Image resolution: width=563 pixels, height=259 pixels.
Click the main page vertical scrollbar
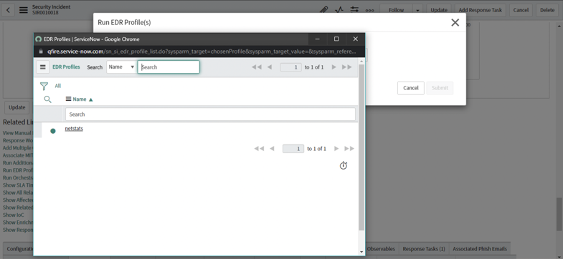(x=559, y=214)
